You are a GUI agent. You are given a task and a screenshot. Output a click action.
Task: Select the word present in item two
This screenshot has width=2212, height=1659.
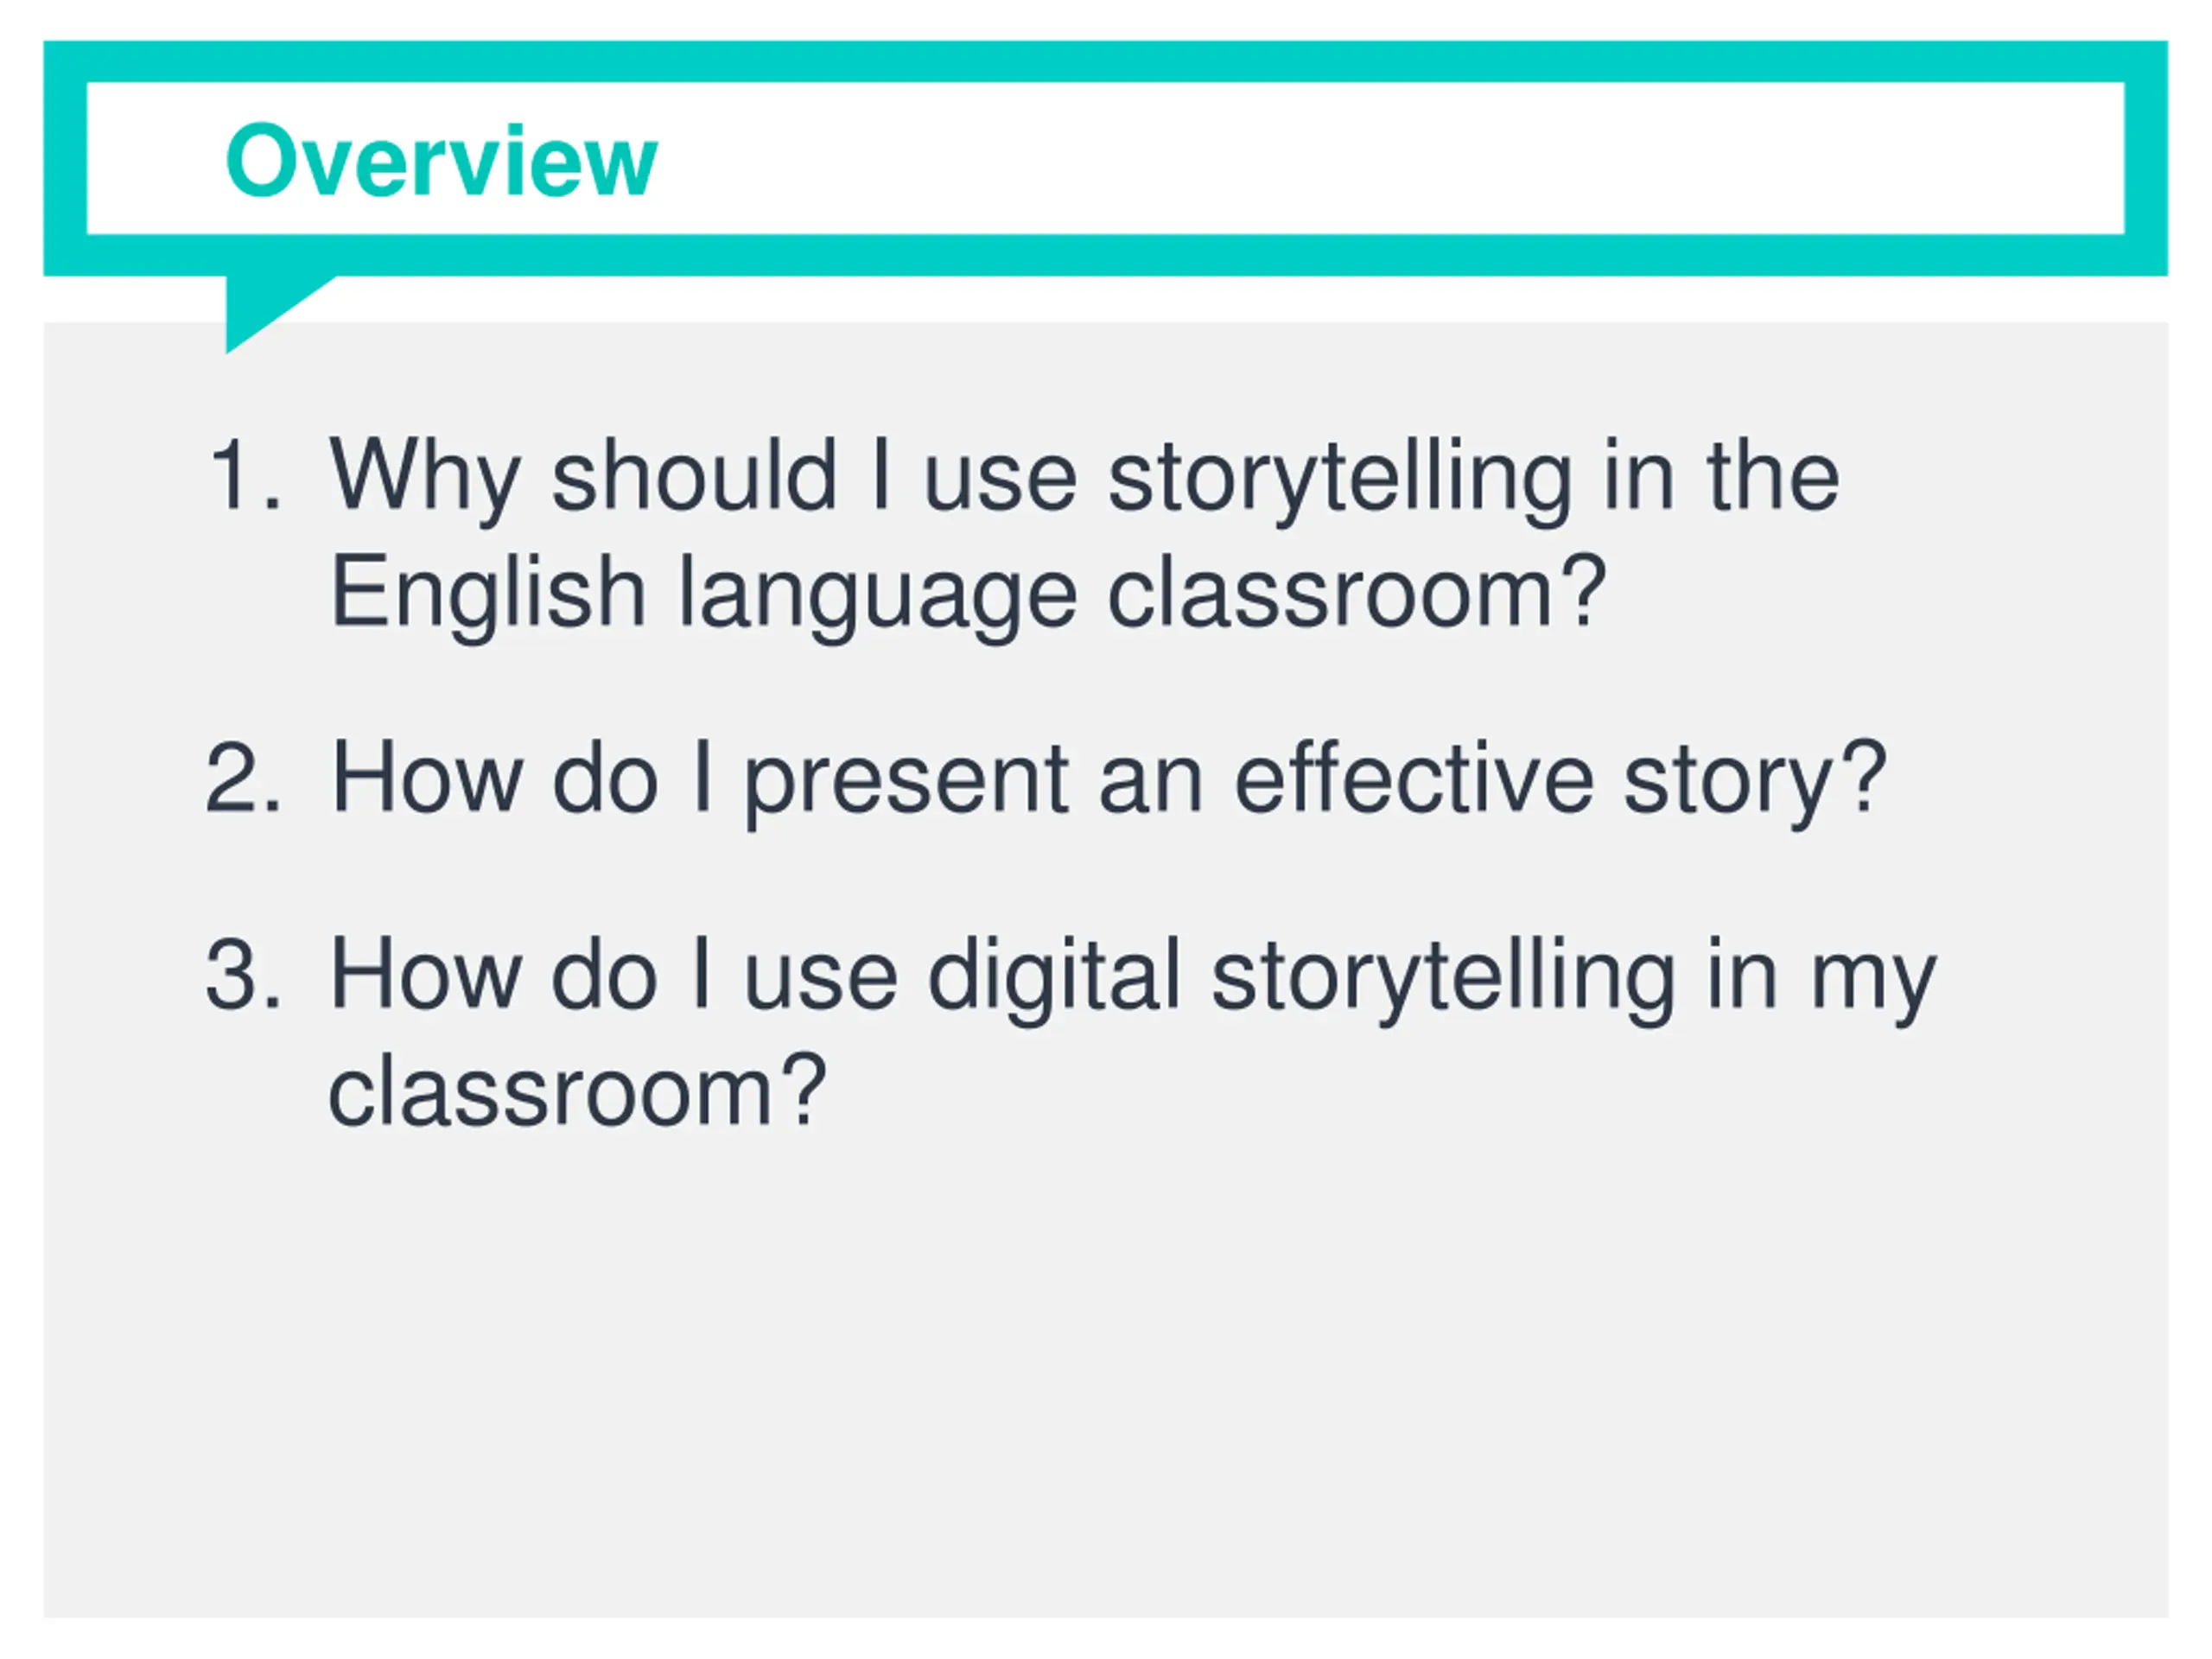(x=906, y=784)
